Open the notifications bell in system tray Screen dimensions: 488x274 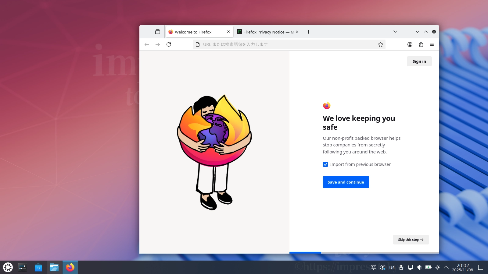(x=374, y=267)
